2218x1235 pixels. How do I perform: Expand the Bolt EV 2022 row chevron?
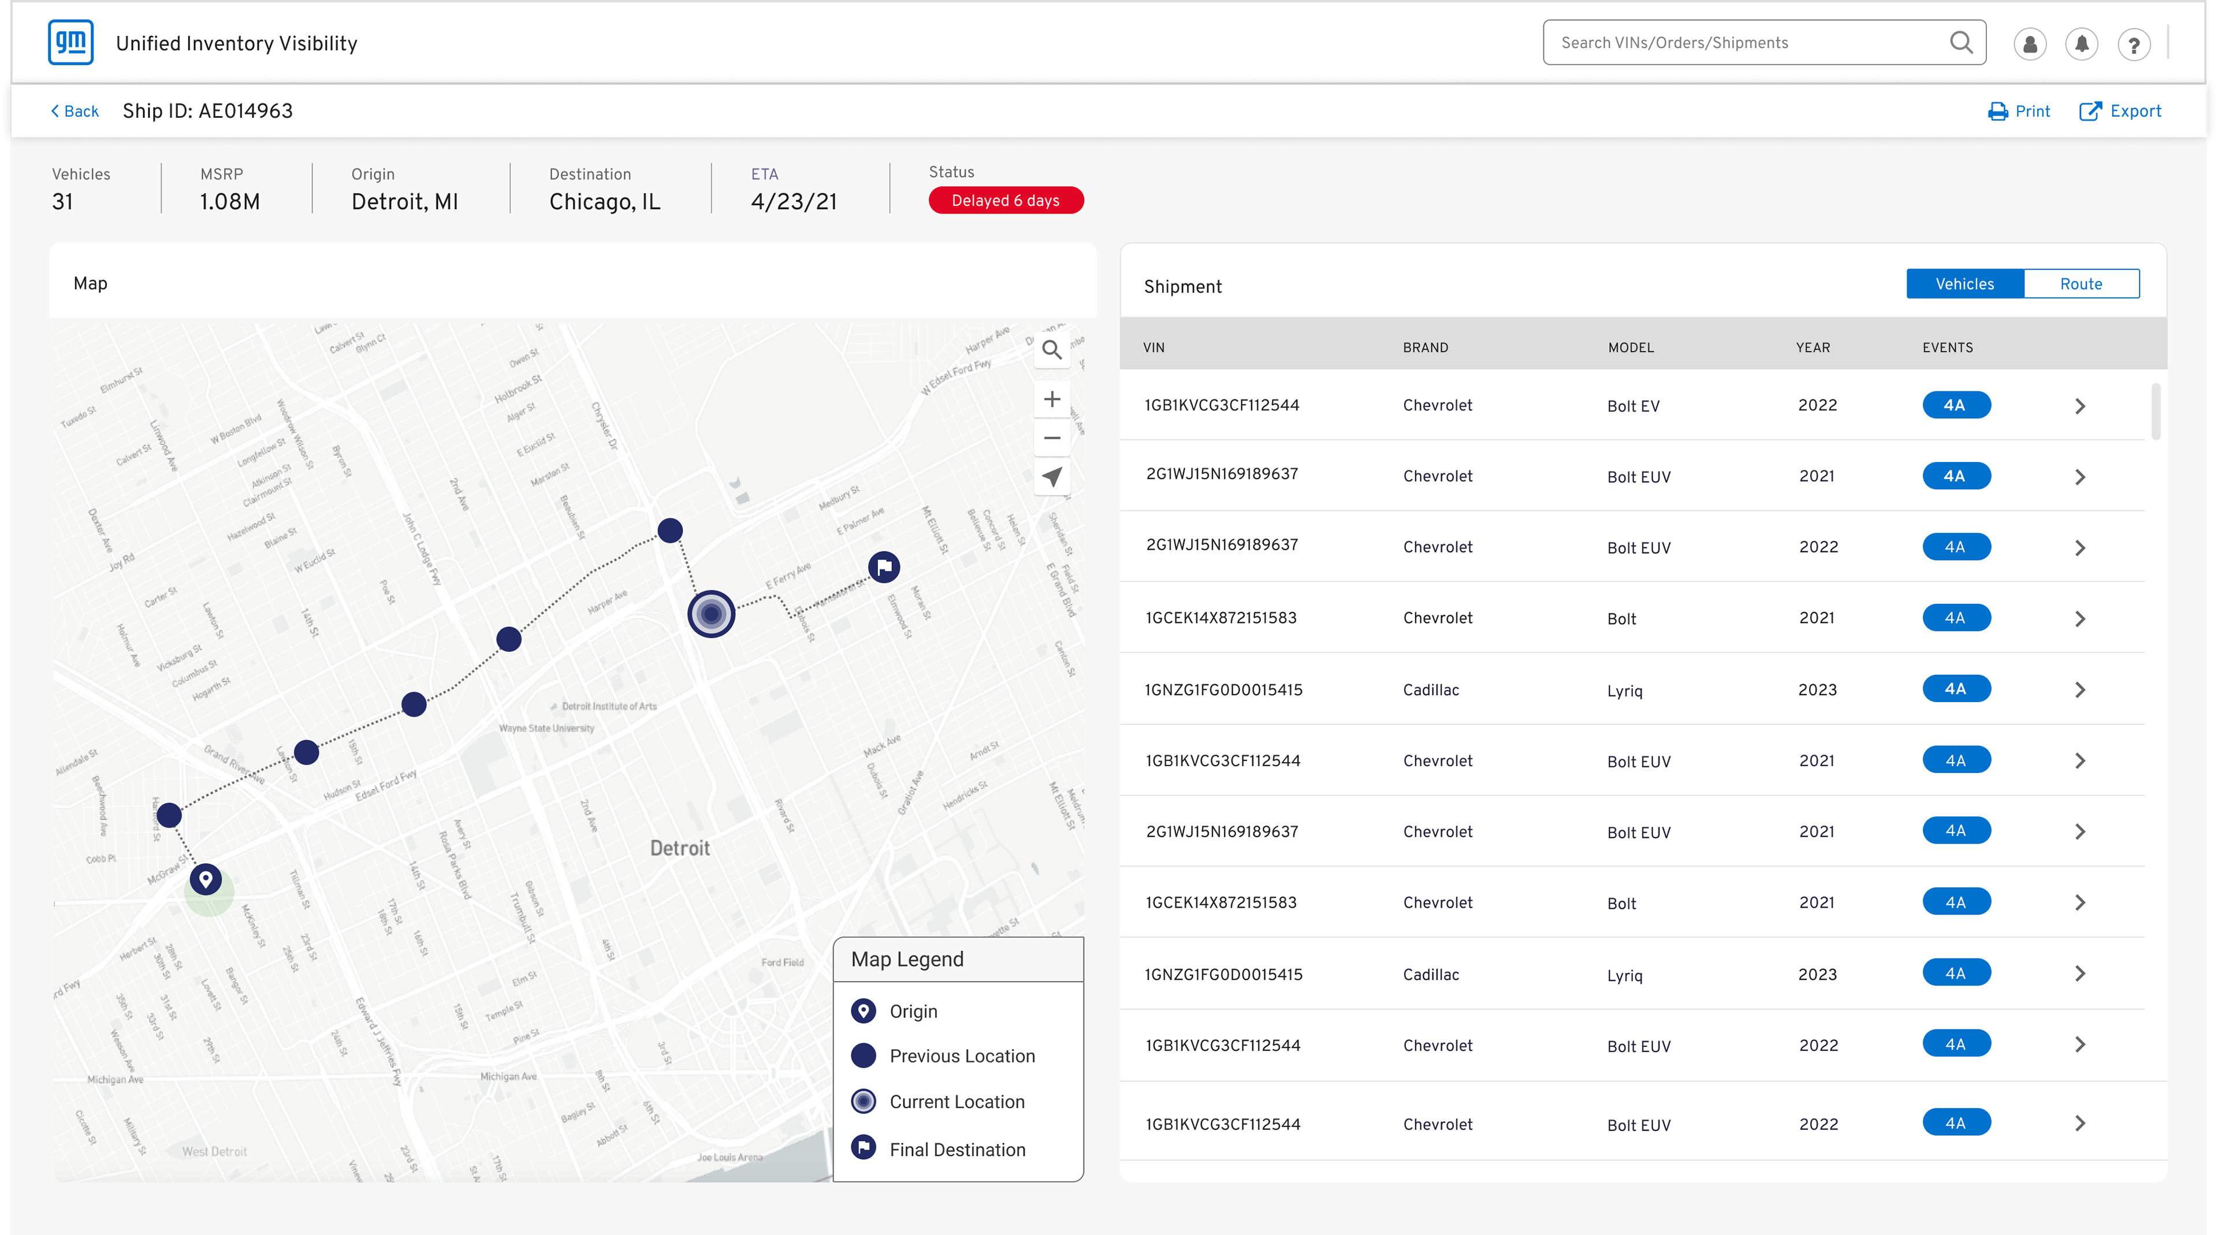tap(2079, 405)
